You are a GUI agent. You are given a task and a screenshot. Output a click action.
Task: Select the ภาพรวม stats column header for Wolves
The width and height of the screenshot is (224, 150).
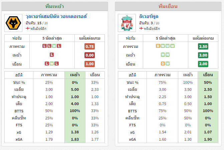click(49, 75)
